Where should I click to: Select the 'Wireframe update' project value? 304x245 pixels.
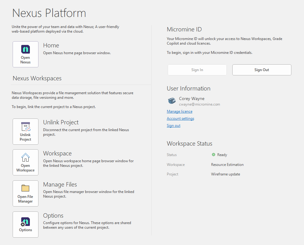tap(226, 174)
